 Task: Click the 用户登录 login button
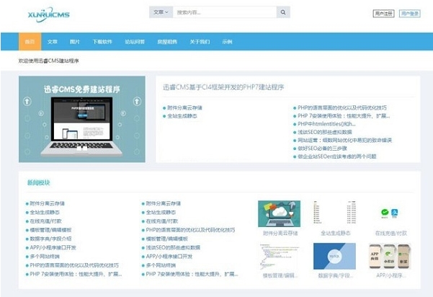click(x=410, y=14)
